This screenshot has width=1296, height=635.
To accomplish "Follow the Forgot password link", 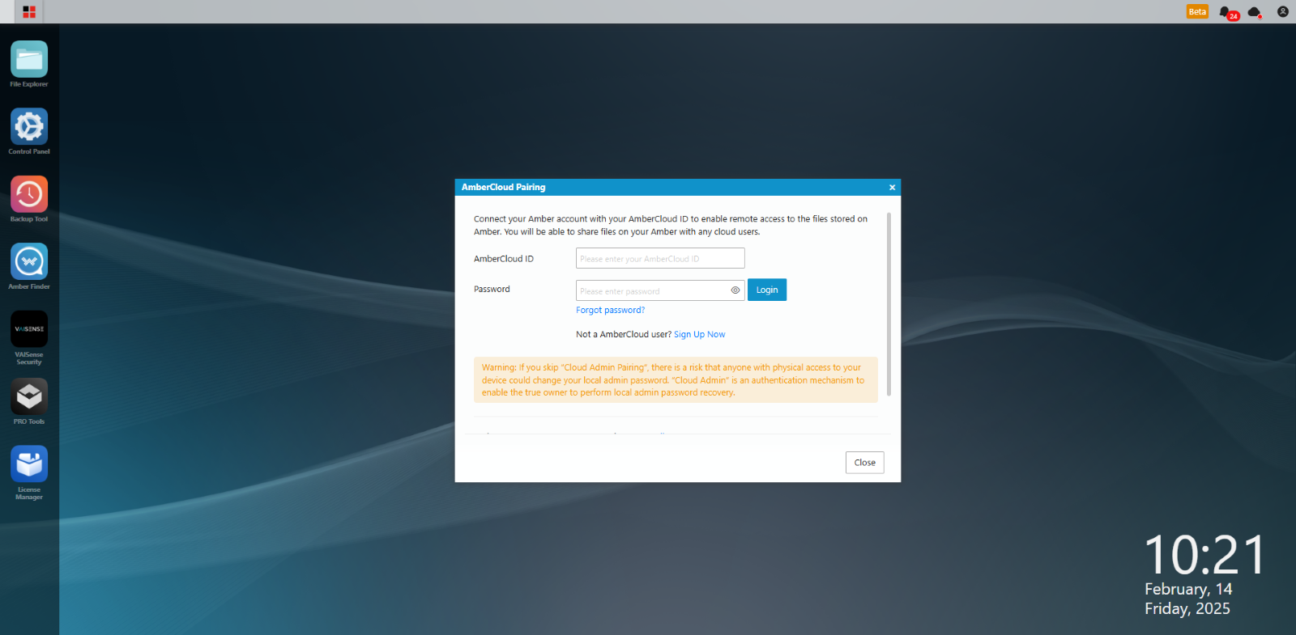I will point(611,311).
